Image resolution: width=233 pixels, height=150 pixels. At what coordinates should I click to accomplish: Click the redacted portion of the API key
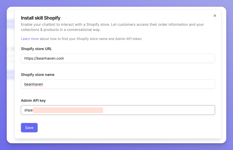pos(68,110)
